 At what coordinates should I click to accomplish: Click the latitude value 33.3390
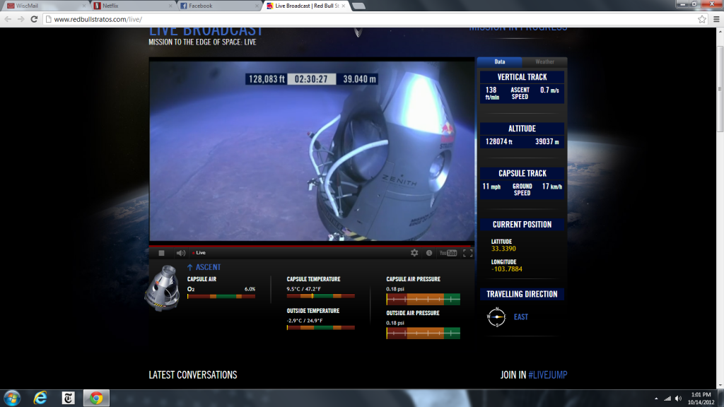503,249
